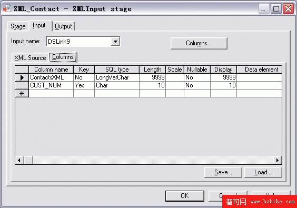297x208 pixels.
Task: Click the empty new row column name cell
Action: tap(51, 93)
